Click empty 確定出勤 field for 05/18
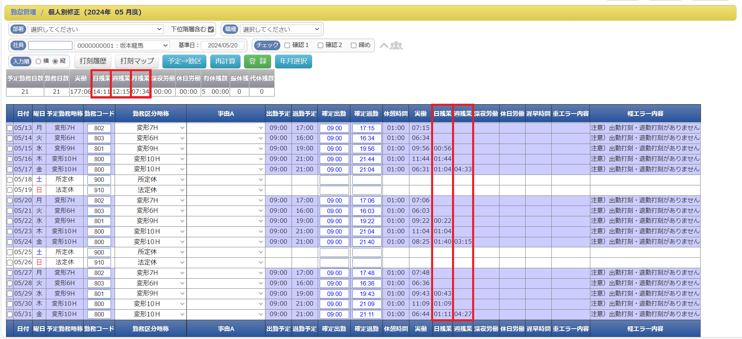 (334, 180)
